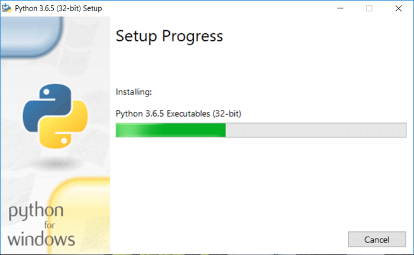Click the gray unfilled portion of progress bar
This screenshot has width=414, height=255.
pyautogui.click(x=316, y=130)
